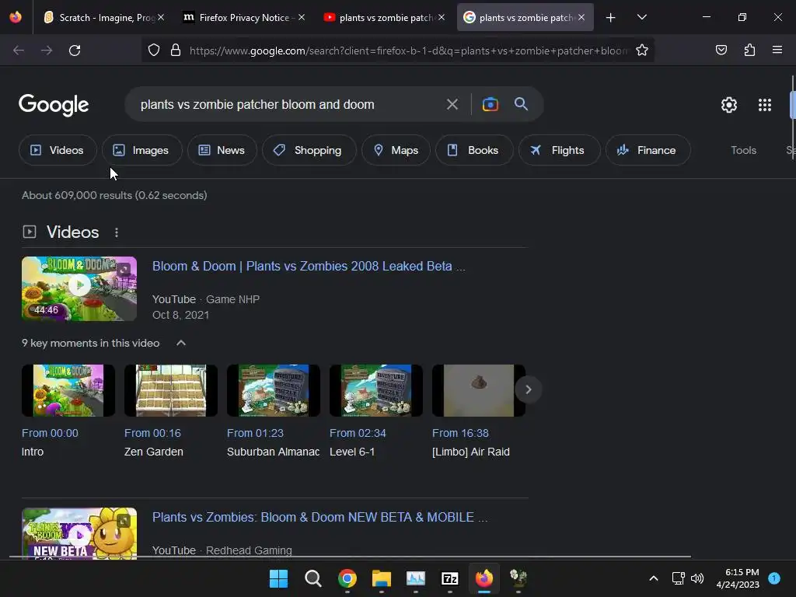The height and width of the screenshot is (597, 796).
Task: Open Bloom & Doom 2008 Leaked Beta video link
Action: point(308,266)
